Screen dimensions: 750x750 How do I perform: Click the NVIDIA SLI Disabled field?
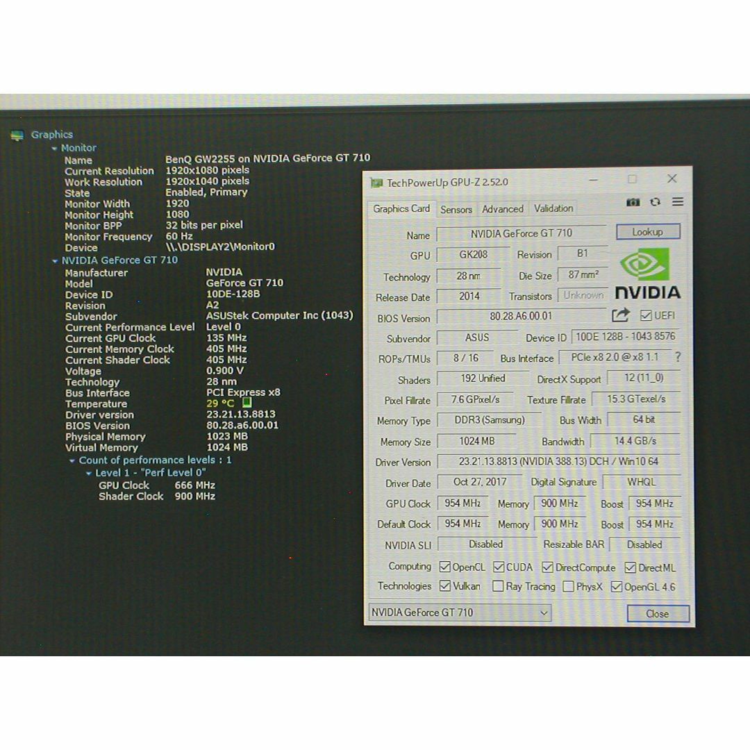(486, 544)
